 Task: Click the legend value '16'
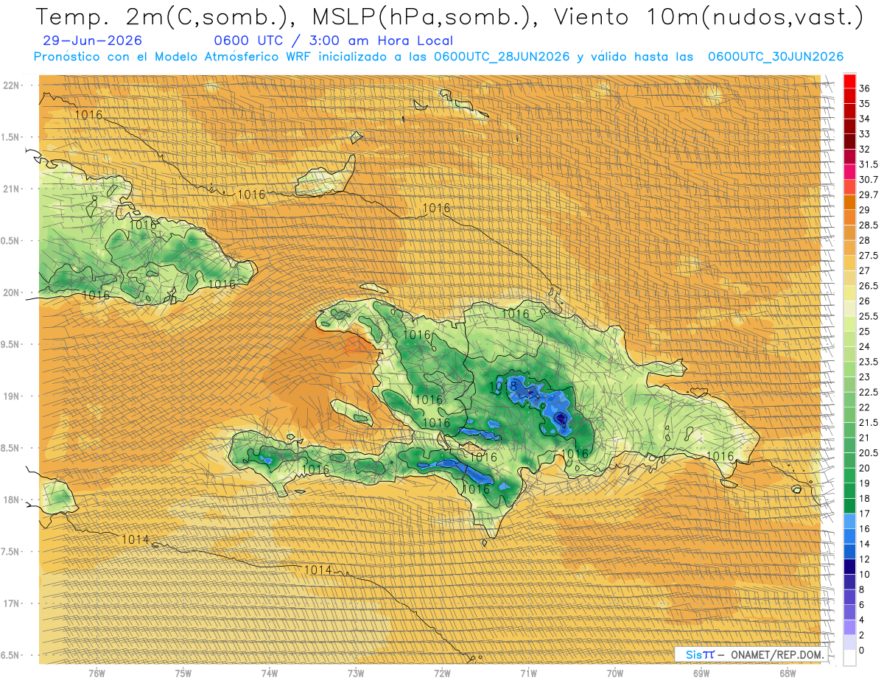coord(865,529)
